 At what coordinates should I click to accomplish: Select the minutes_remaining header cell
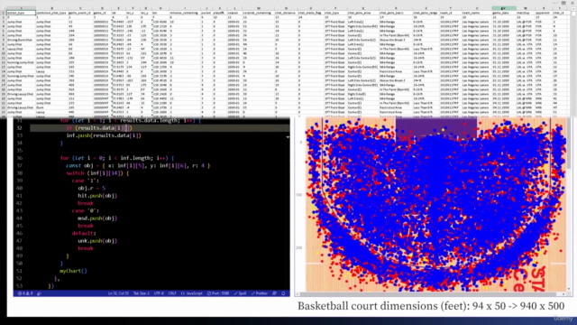click(185, 13)
